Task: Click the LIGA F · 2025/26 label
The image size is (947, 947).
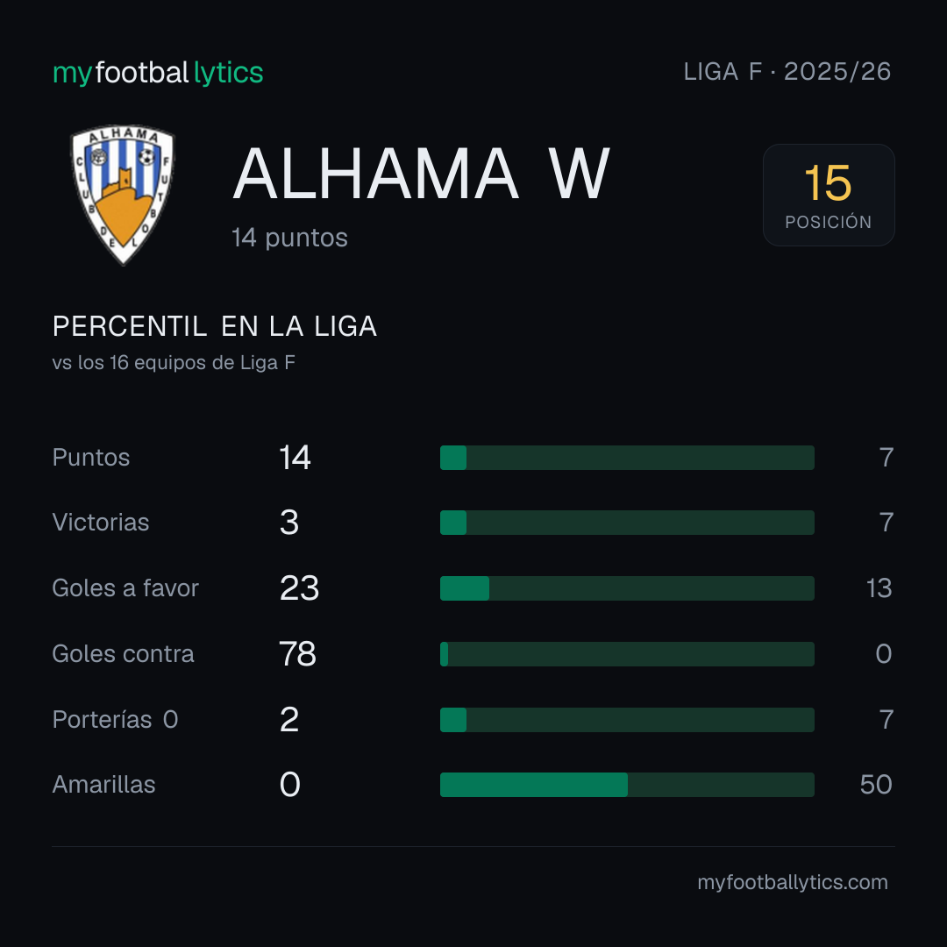Action: tap(787, 72)
